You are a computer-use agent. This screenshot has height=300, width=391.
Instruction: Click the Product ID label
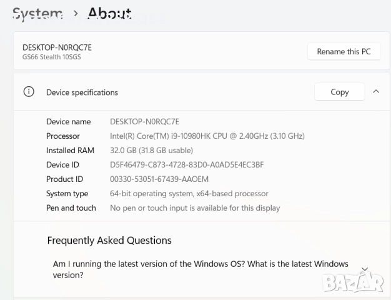click(x=64, y=179)
